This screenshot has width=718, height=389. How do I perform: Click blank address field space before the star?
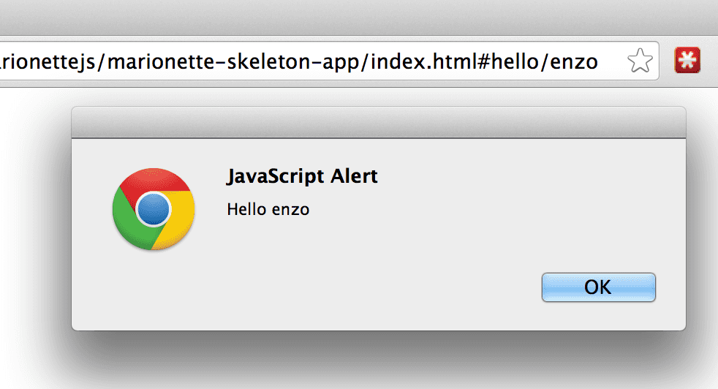coord(612,61)
